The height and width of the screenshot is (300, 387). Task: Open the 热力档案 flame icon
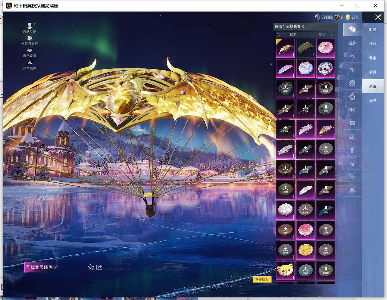pyautogui.click(x=29, y=62)
